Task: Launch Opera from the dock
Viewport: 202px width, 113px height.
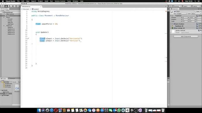Action: point(56,110)
